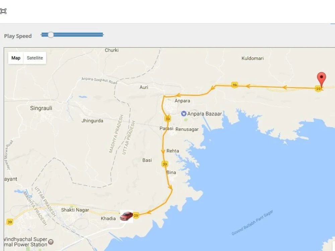This screenshot has width=335, height=251.
Task: Click the Rehta label
Action: pyautogui.click(x=173, y=151)
